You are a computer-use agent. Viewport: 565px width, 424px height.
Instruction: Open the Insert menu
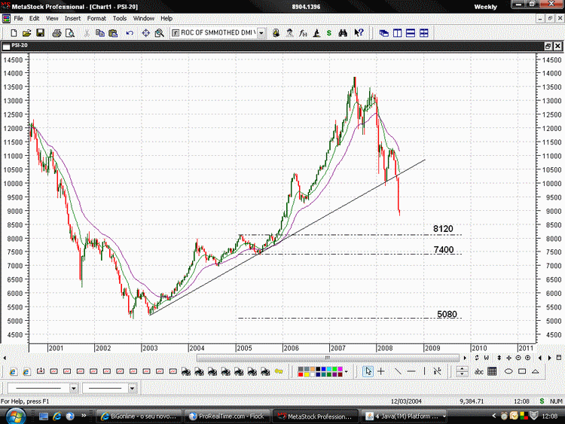point(72,18)
